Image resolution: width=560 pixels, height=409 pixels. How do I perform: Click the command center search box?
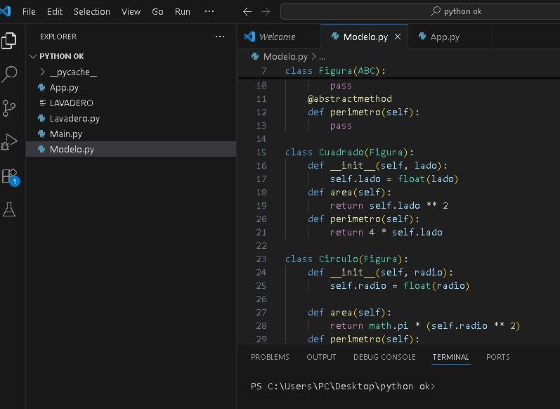tap(420, 11)
